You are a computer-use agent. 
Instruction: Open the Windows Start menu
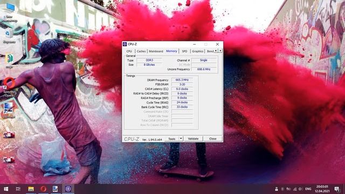click(6, 189)
